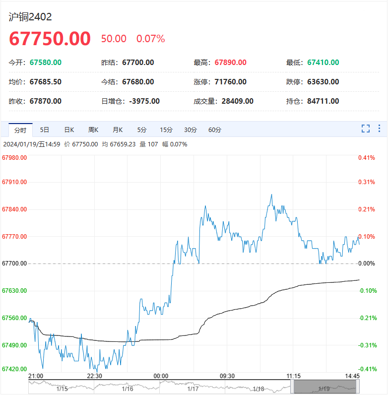Select the 15分 interval tab
Screen dimensions: 388x395
click(166, 130)
